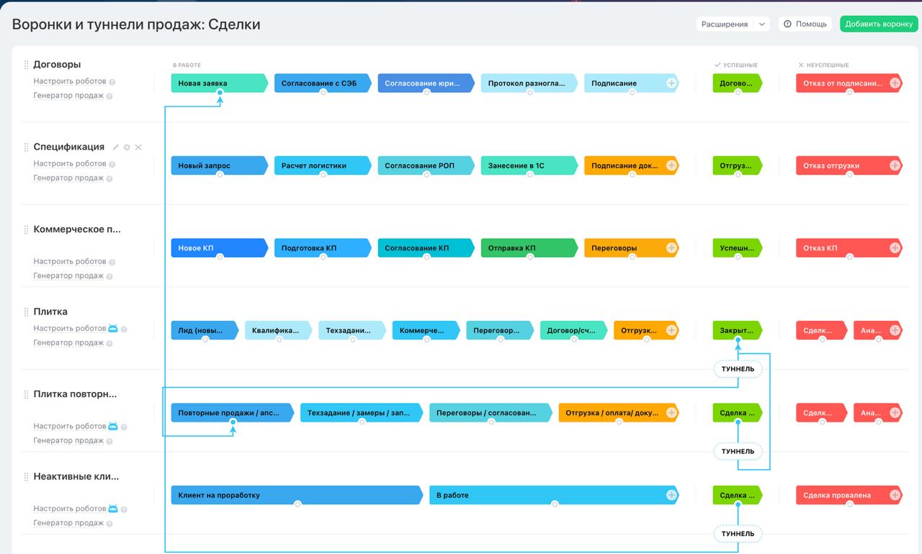Viewport: 922px width, 554px height.
Task: Click the pencil edit icon next to Спецификация
Action: [x=115, y=147]
